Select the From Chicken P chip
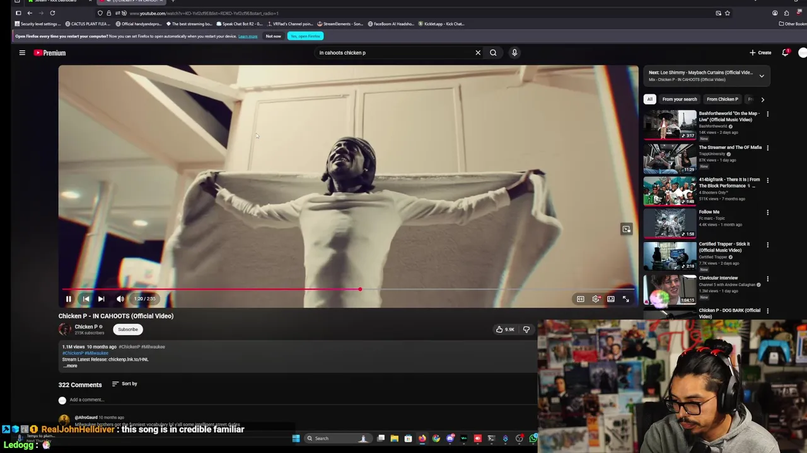 723,99
